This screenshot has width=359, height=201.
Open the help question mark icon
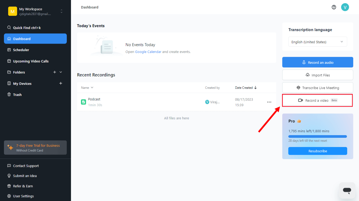click(x=334, y=7)
